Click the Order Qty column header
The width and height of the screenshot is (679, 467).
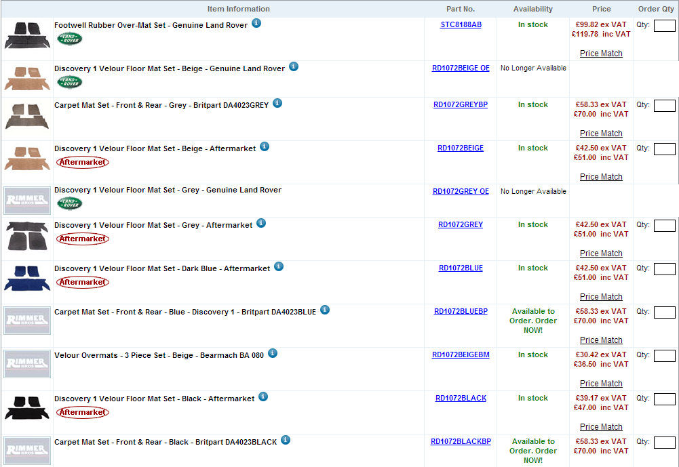656,9
